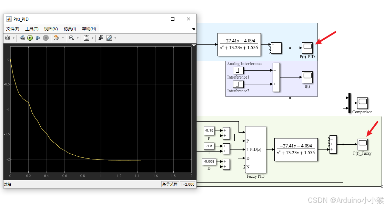Open the 视图(V) menu
This screenshot has height=207, width=385.
pos(51,29)
